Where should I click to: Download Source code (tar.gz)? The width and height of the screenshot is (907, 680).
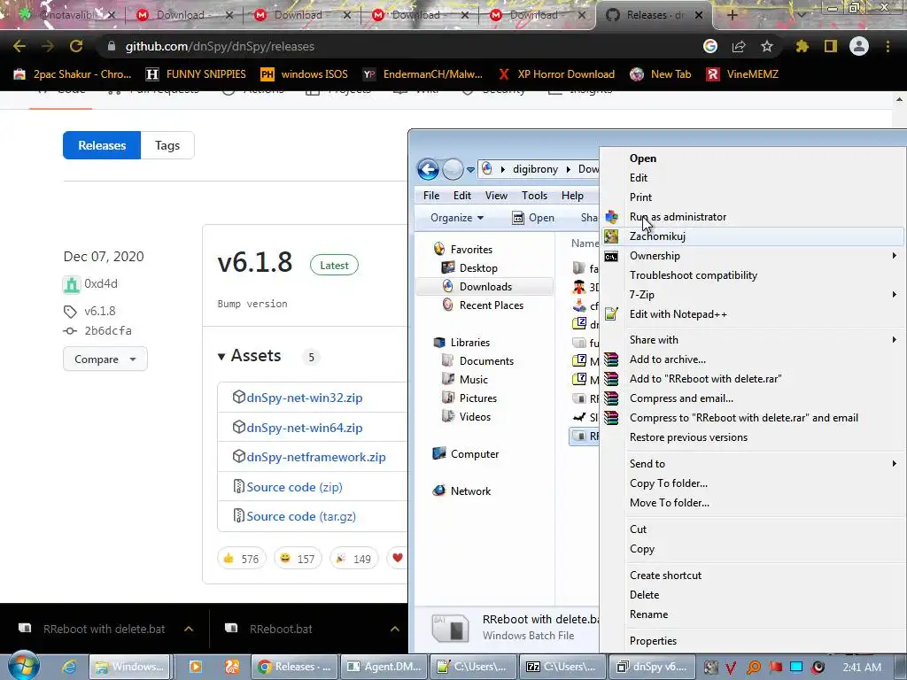point(301,516)
